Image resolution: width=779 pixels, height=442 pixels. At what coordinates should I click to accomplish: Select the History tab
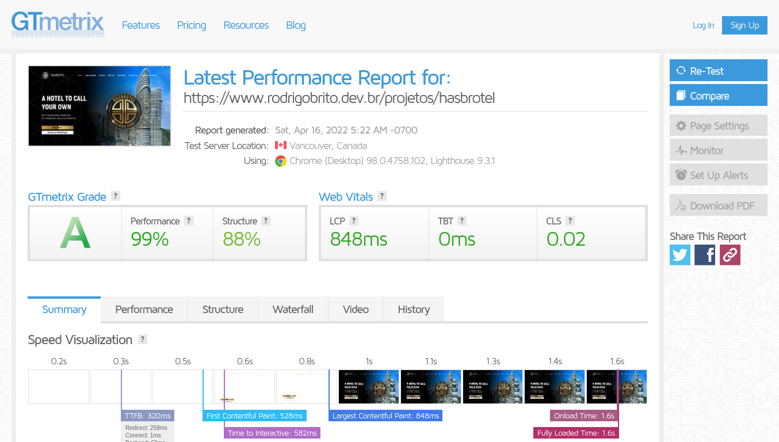click(414, 310)
